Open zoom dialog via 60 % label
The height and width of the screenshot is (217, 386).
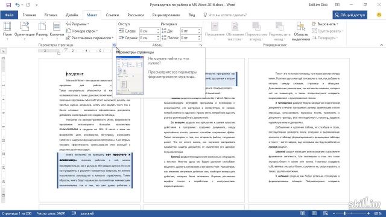(x=378, y=213)
